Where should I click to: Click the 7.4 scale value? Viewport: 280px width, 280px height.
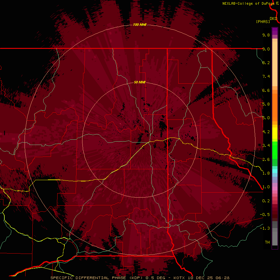[x=266, y=77]
